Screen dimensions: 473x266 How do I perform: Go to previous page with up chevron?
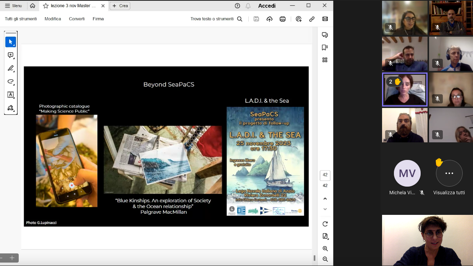point(325,199)
